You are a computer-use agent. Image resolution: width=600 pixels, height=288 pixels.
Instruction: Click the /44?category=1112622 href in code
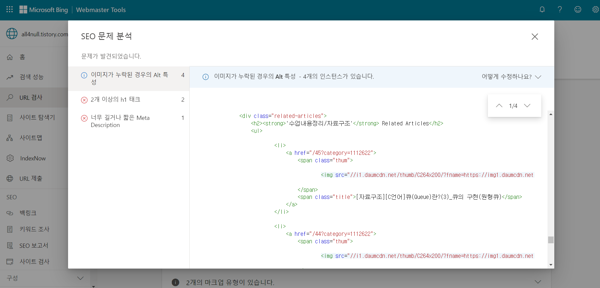point(343,234)
